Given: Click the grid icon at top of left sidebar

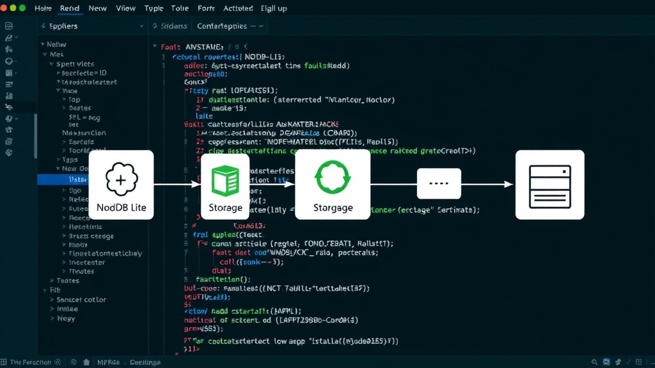Looking at the screenshot, I should point(9,26).
